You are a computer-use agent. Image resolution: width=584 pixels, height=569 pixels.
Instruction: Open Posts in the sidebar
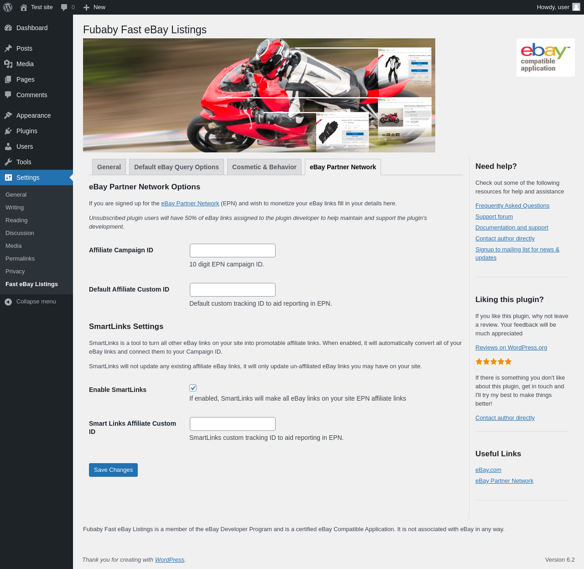point(36,48)
